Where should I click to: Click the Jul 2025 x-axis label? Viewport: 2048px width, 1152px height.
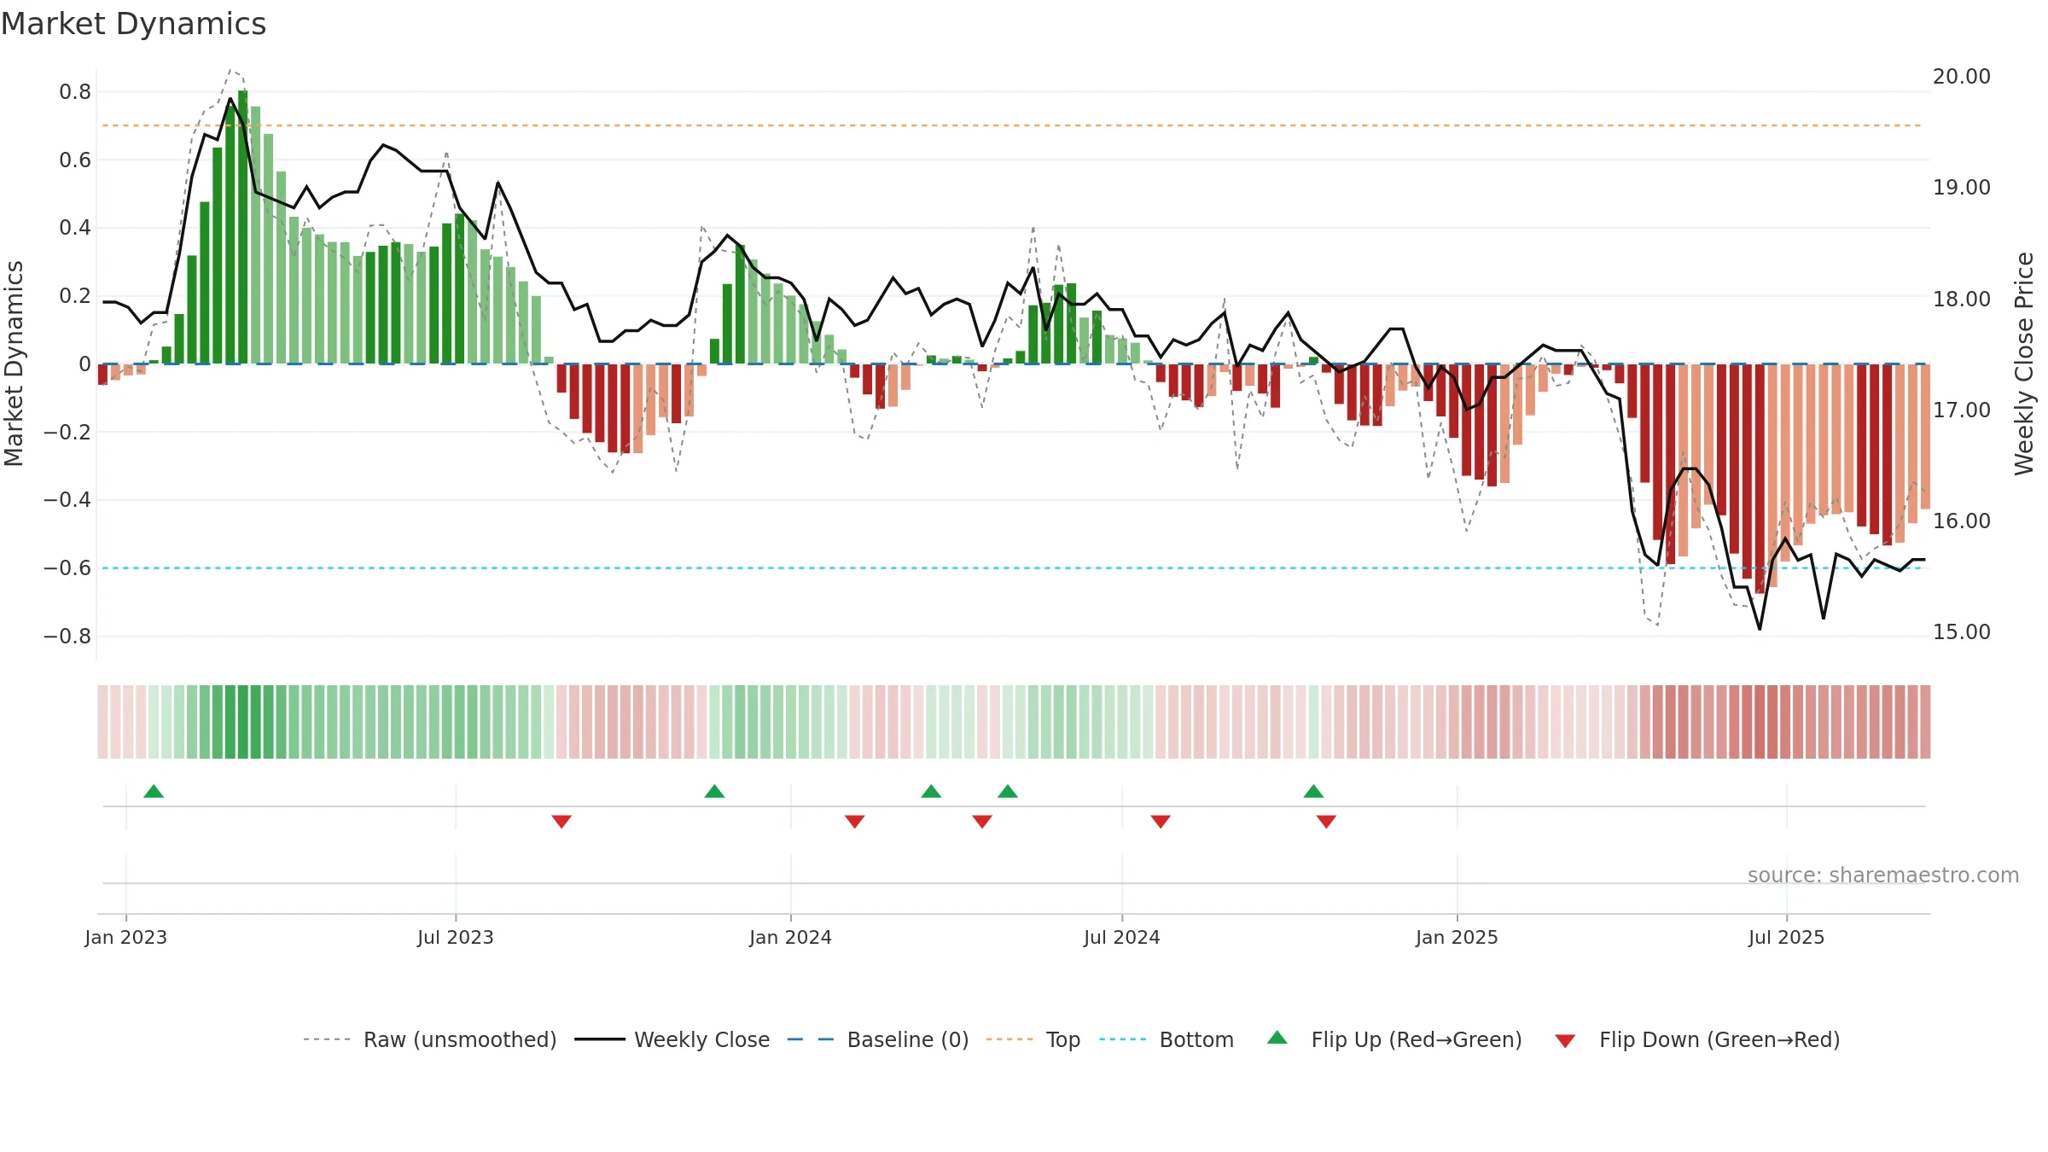pos(1787,937)
